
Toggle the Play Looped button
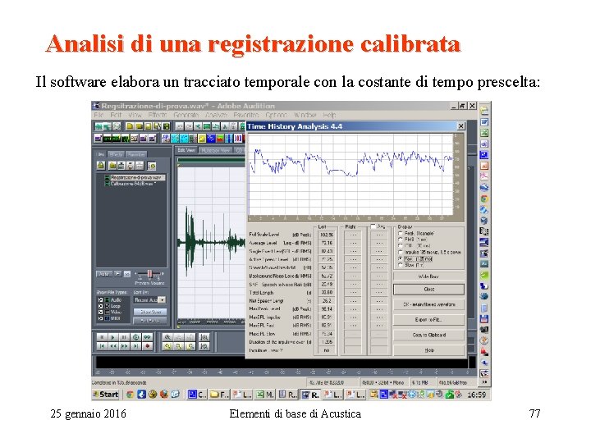(x=148, y=337)
